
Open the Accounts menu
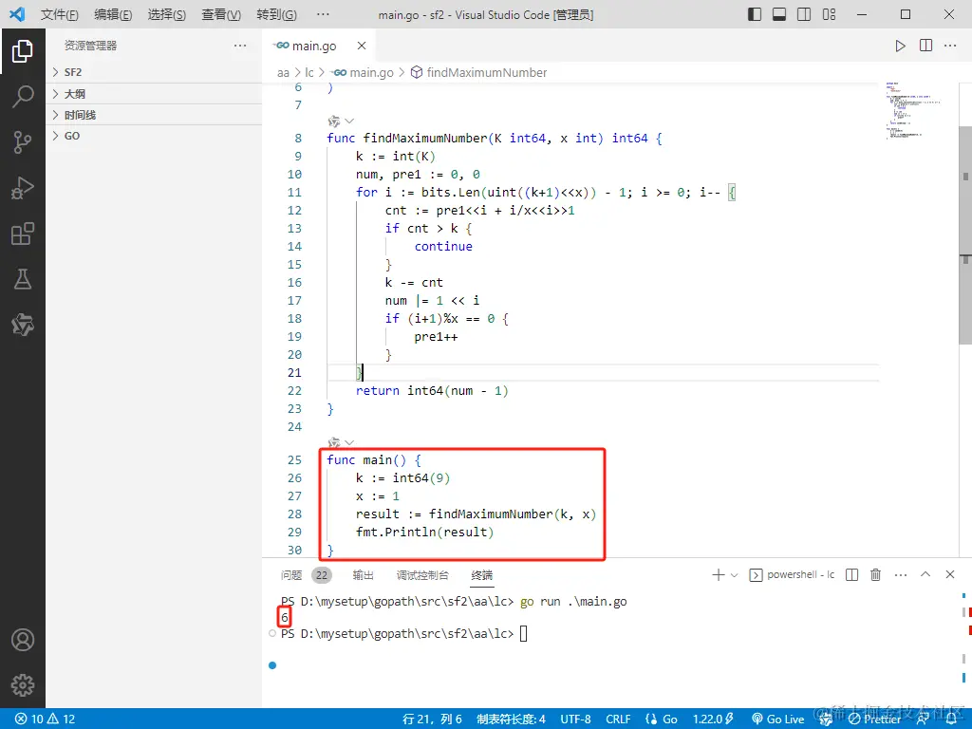point(23,640)
